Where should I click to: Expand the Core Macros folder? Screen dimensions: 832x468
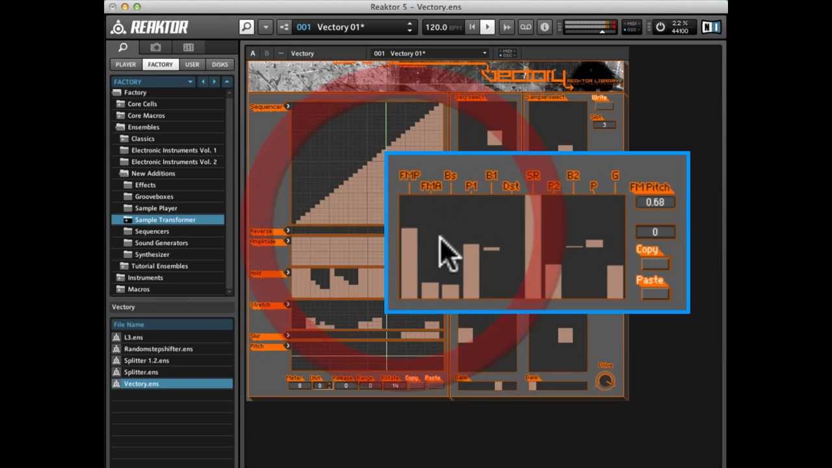point(120,116)
